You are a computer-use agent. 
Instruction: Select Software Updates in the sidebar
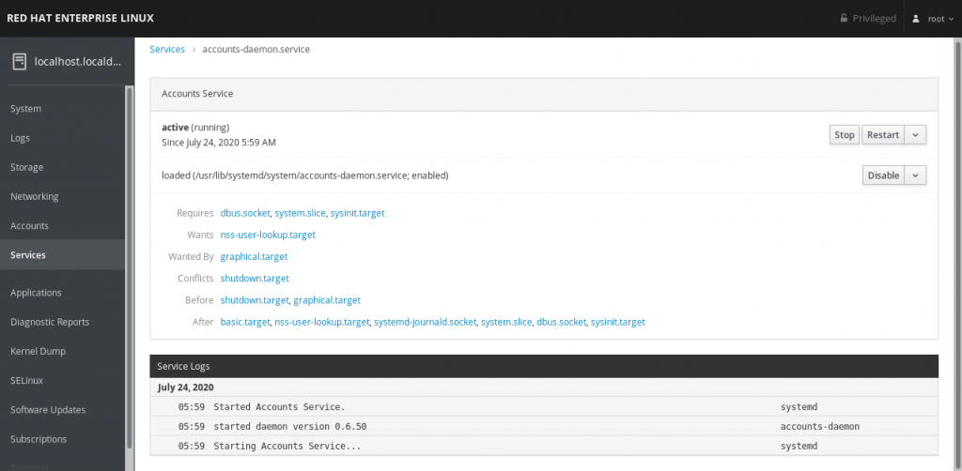tap(48, 410)
